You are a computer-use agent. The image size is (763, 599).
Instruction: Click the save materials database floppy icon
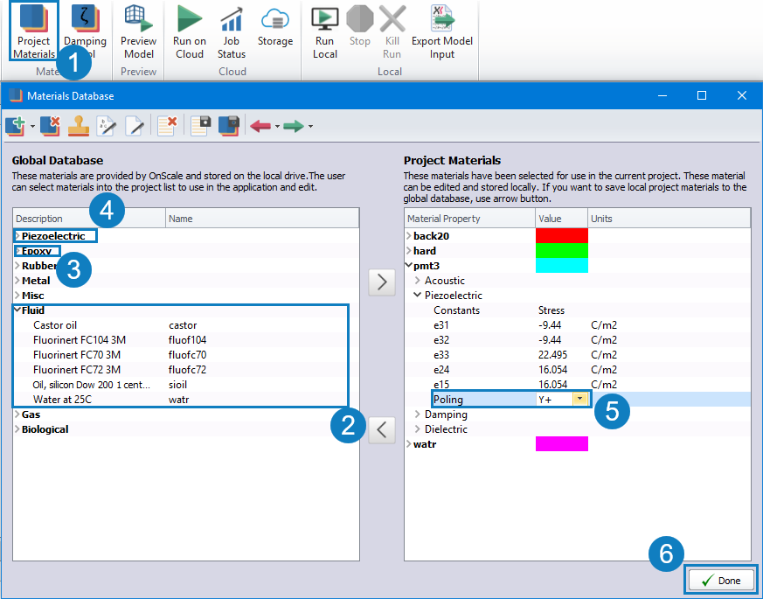coord(229,126)
